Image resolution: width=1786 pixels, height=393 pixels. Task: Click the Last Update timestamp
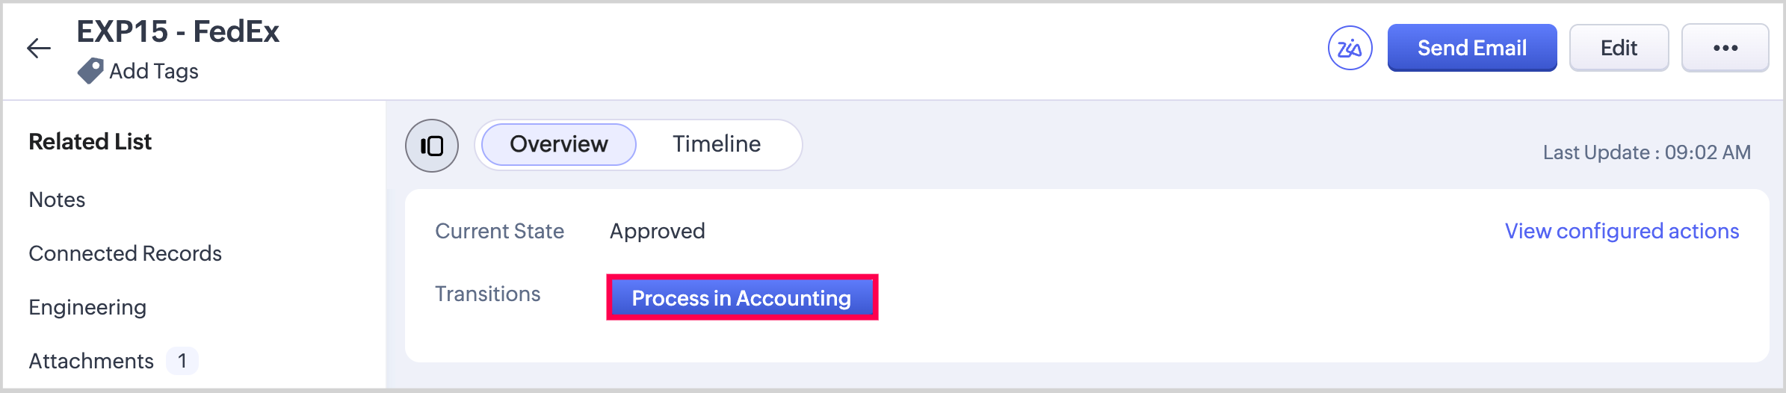pyautogui.click(x=1646, y=152)
